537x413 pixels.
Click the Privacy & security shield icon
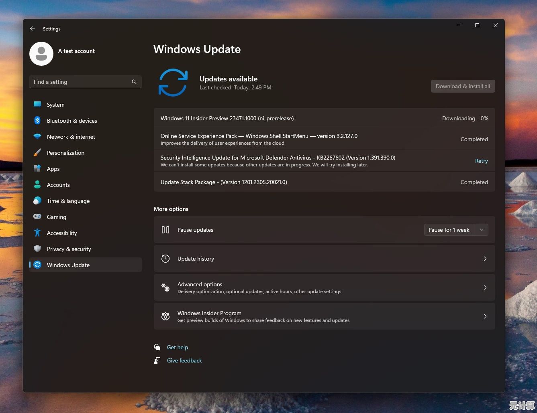(x=37, y=249)
